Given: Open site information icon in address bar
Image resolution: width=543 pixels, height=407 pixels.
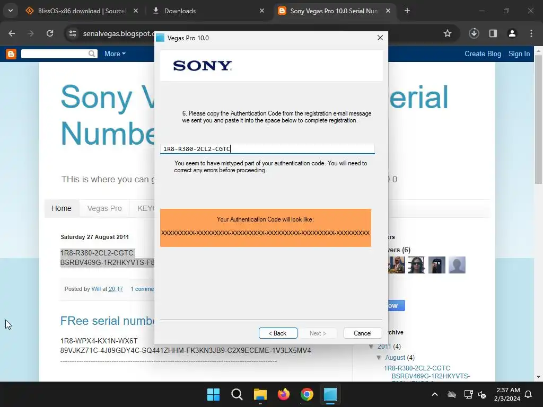Looking at the screenshot, I should (73, 33).
